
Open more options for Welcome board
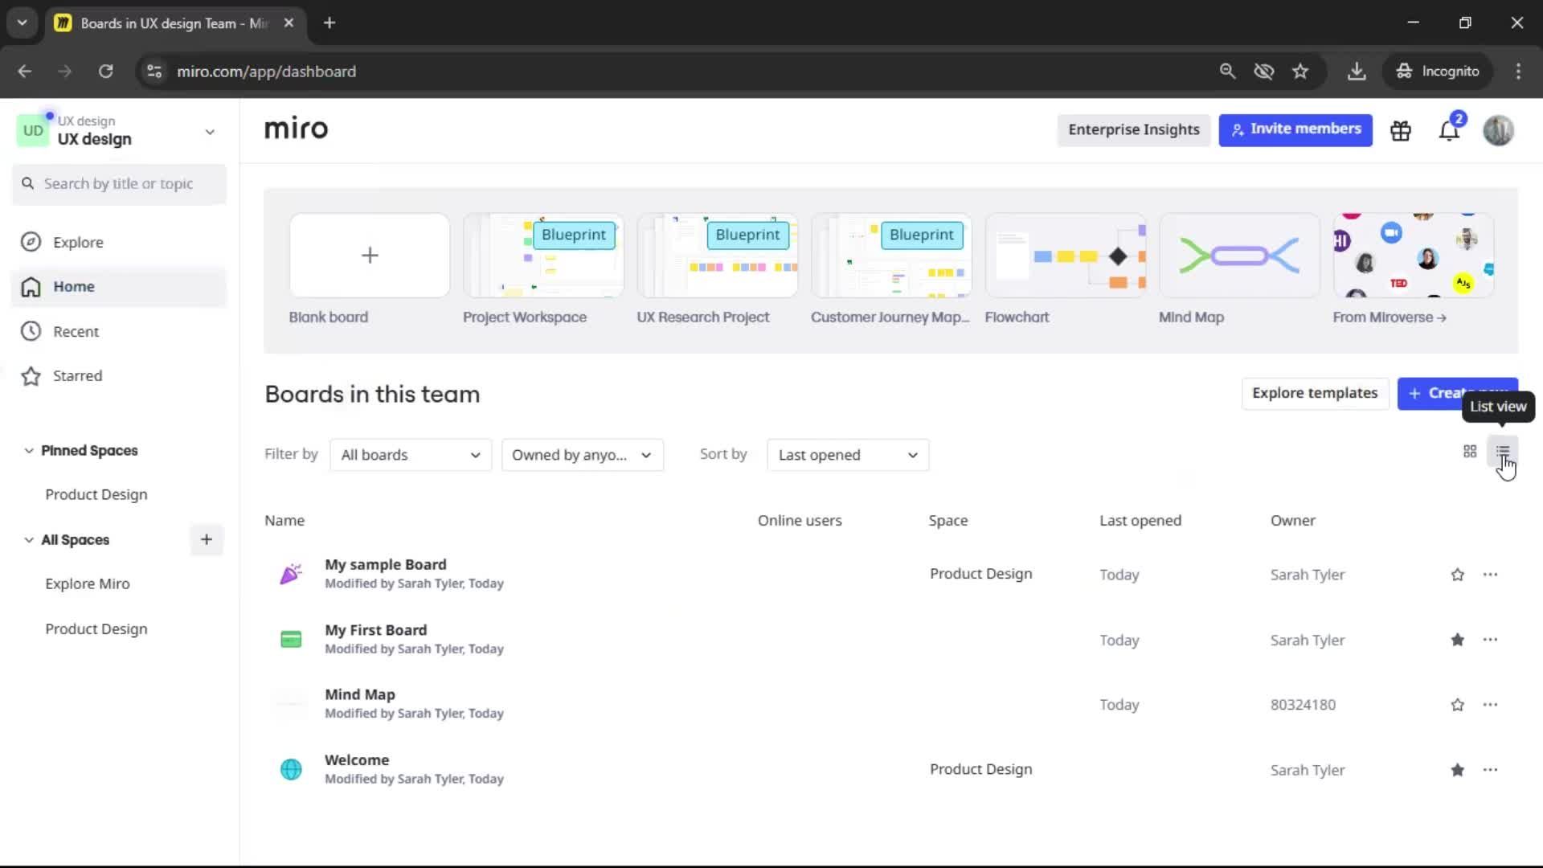[1490, 770]
